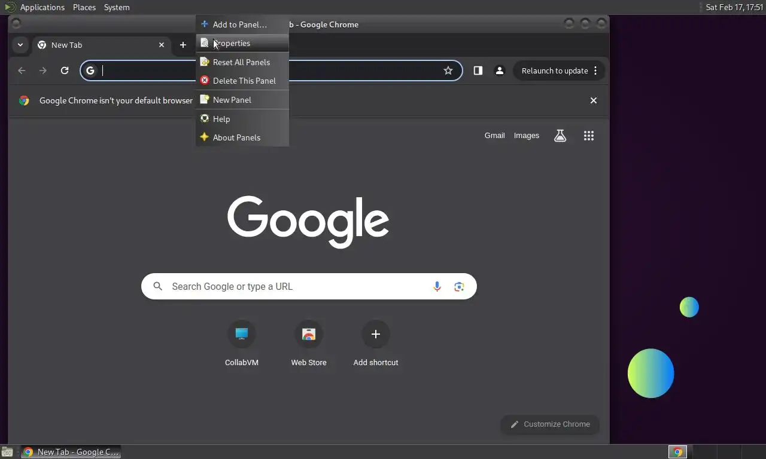Dismiss the default browser notification bar
Viewport: 766px width, 459px height.
pos(594,100)
